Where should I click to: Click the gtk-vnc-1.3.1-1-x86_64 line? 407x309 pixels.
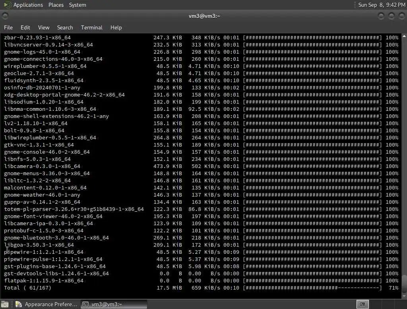pos(201,145)
